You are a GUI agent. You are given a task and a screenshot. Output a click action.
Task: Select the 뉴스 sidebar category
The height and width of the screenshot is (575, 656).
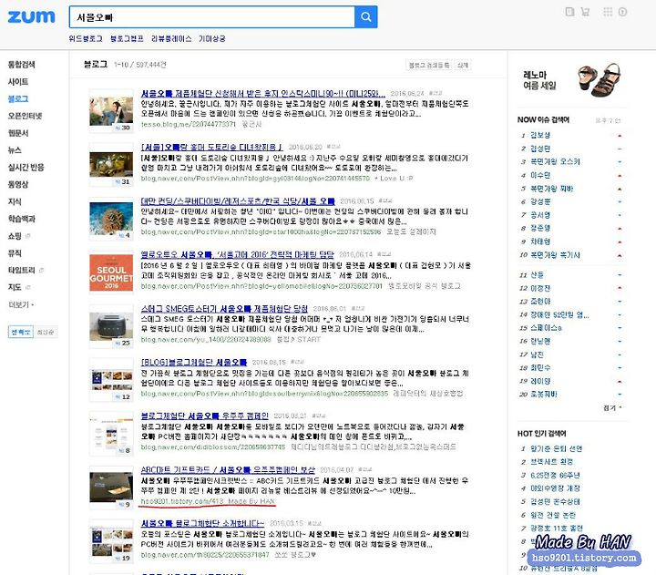(15, 150)
